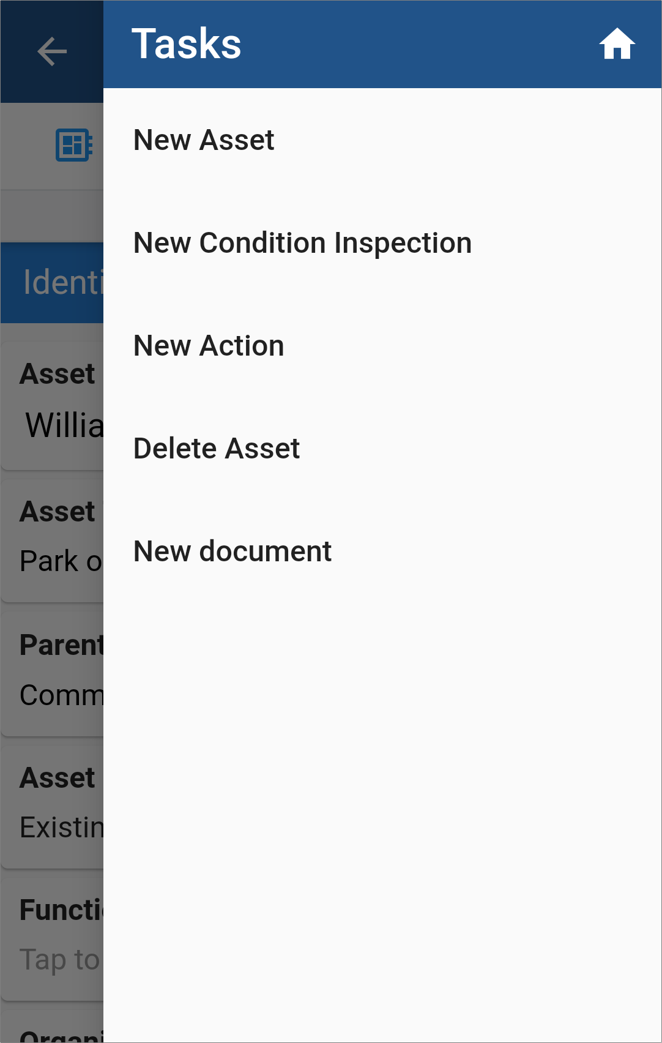Click empty drawer area below New document
The image size is (662, 1043).
click(x=382, y=796)
